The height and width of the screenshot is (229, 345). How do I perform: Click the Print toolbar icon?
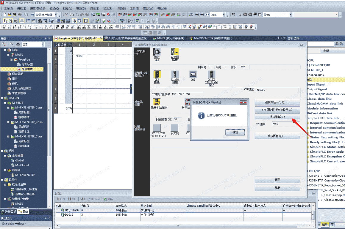click(20, 15)
